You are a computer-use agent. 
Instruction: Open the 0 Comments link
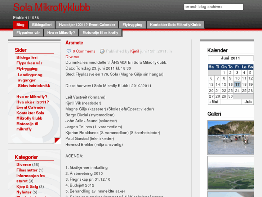click(x=84, y=51)
